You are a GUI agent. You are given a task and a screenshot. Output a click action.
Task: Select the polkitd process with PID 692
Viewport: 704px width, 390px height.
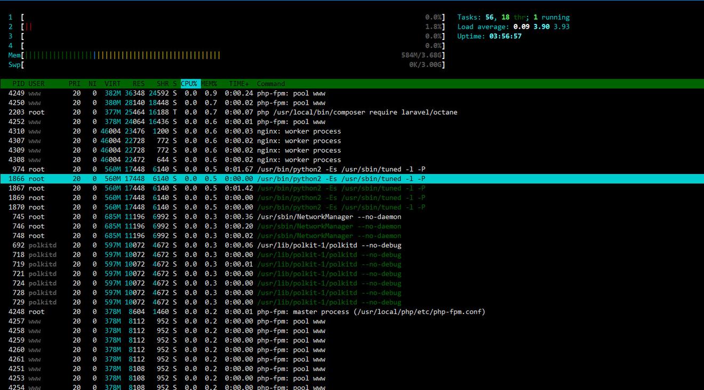point(329,245)
